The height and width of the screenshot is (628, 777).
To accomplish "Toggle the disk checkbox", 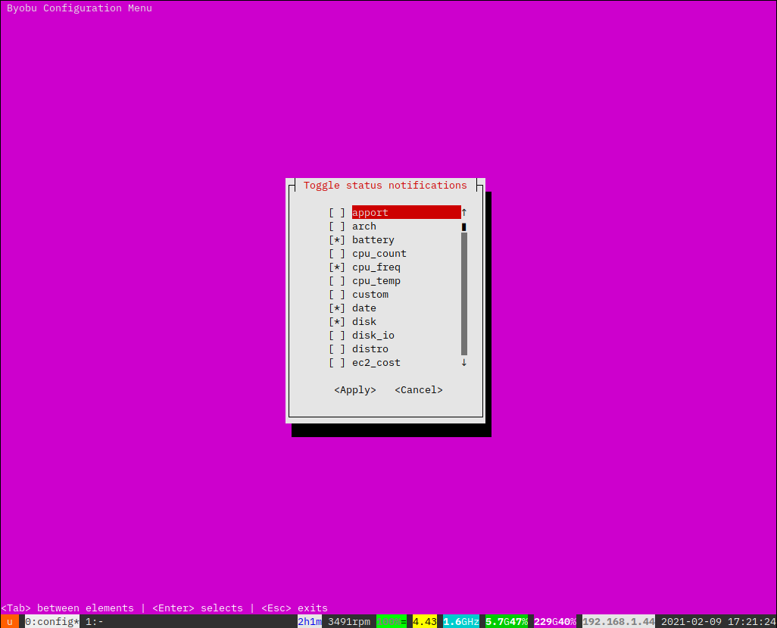I will pos(337,322).
